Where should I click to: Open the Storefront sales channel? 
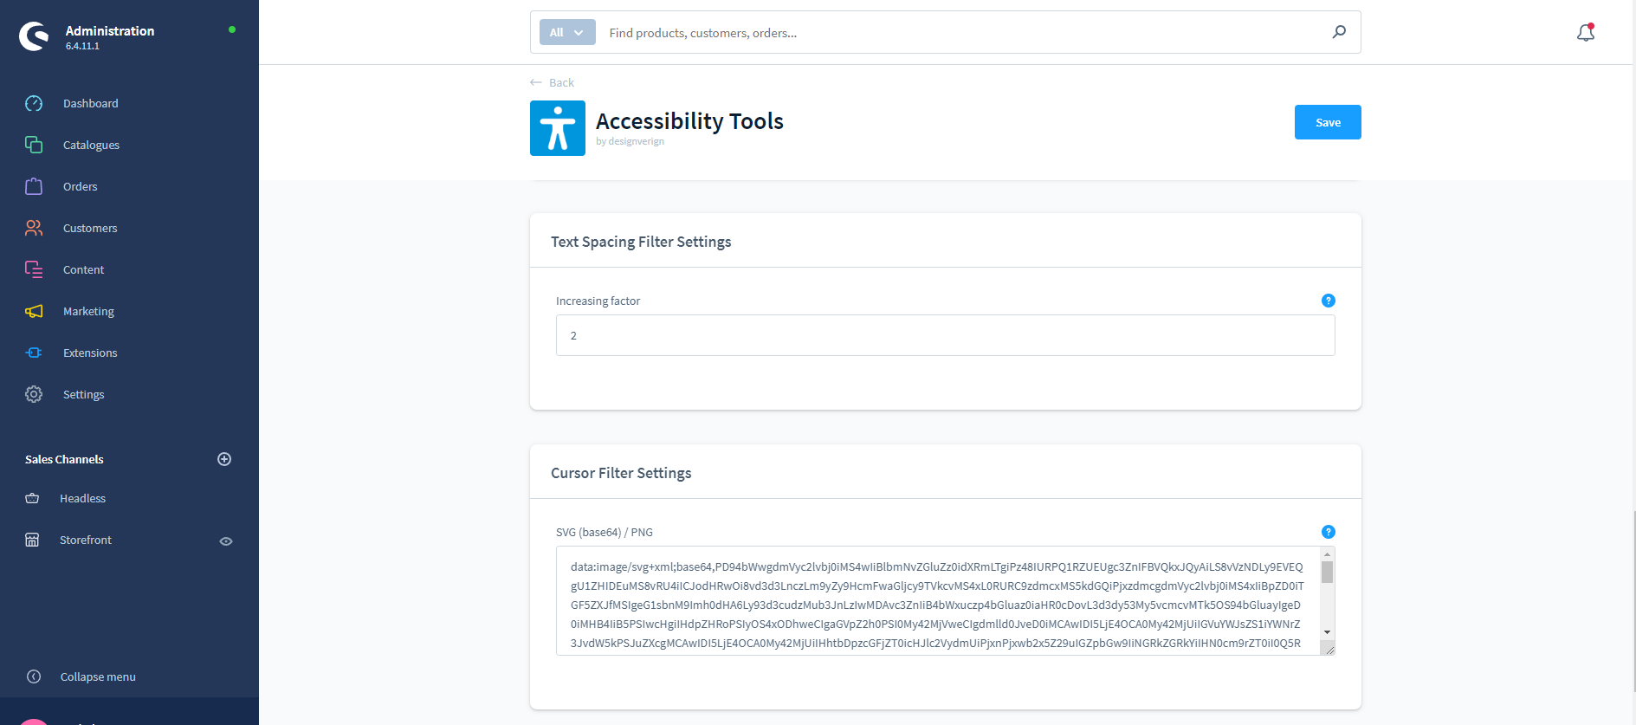click(x=86, y=540)
